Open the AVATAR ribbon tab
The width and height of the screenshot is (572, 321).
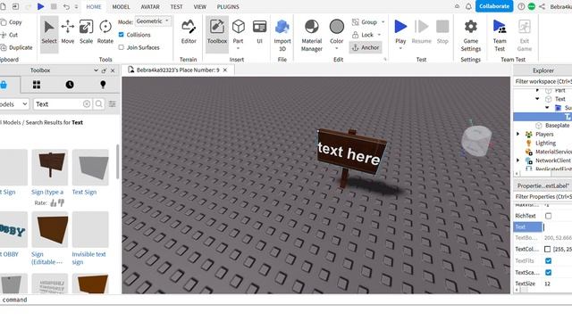coord(150,6)
